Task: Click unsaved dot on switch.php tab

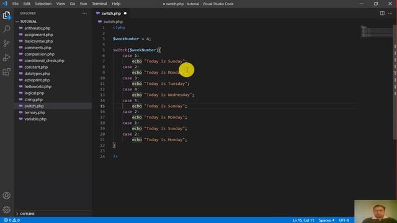Action: point(125,13)
